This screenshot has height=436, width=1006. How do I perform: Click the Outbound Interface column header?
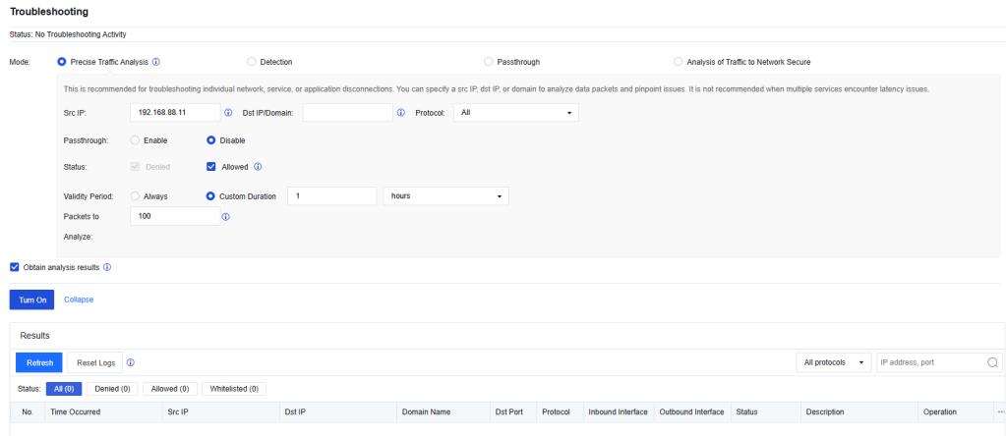point(691,411)
